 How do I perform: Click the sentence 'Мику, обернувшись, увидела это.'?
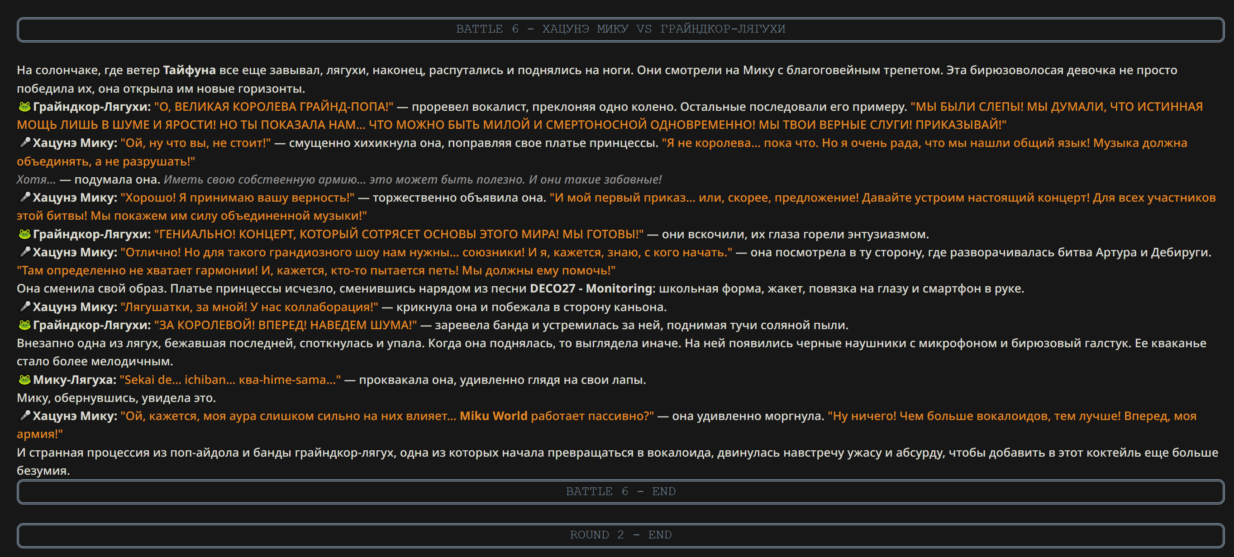pyautogui.click(x=116, y=398)
